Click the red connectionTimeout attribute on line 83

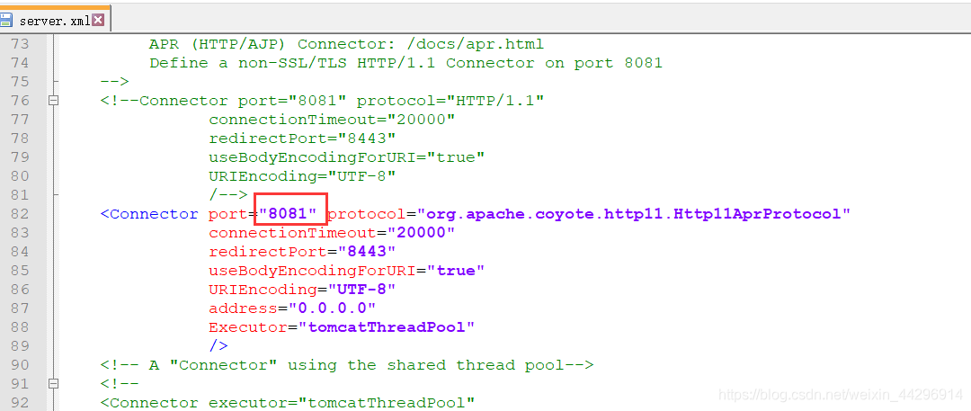click(x=291, y=233)
